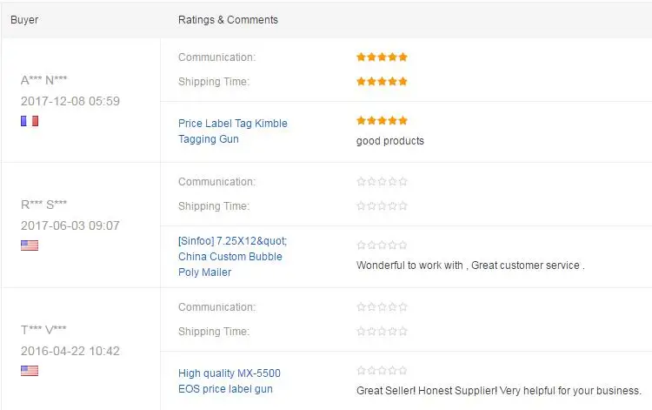Click the US flag under buyer R*** S***
The width and height of the screenshot is (652, 410).
(x=30, y=245)
